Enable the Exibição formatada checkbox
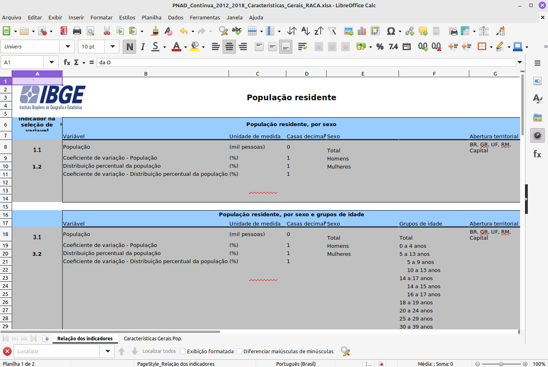The width and height of the screenshot is (548, 367). click(183, 352)
